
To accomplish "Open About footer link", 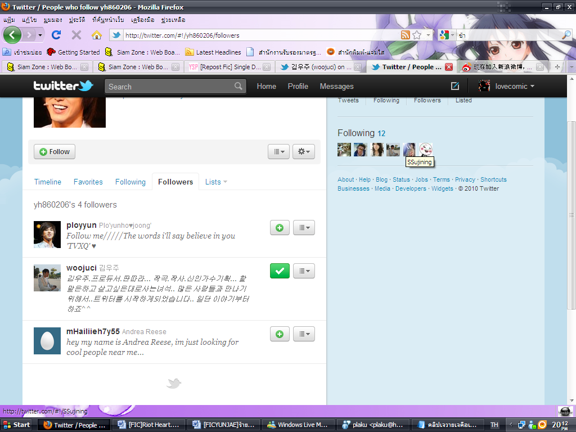I will pos(346,179).
